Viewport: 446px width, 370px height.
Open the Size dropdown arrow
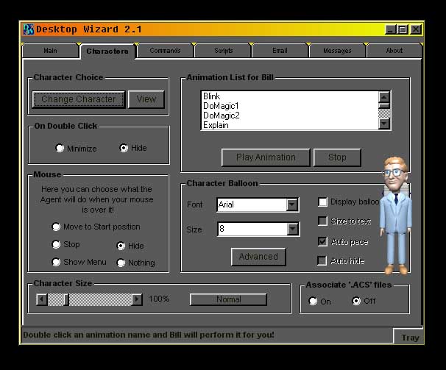292,229
